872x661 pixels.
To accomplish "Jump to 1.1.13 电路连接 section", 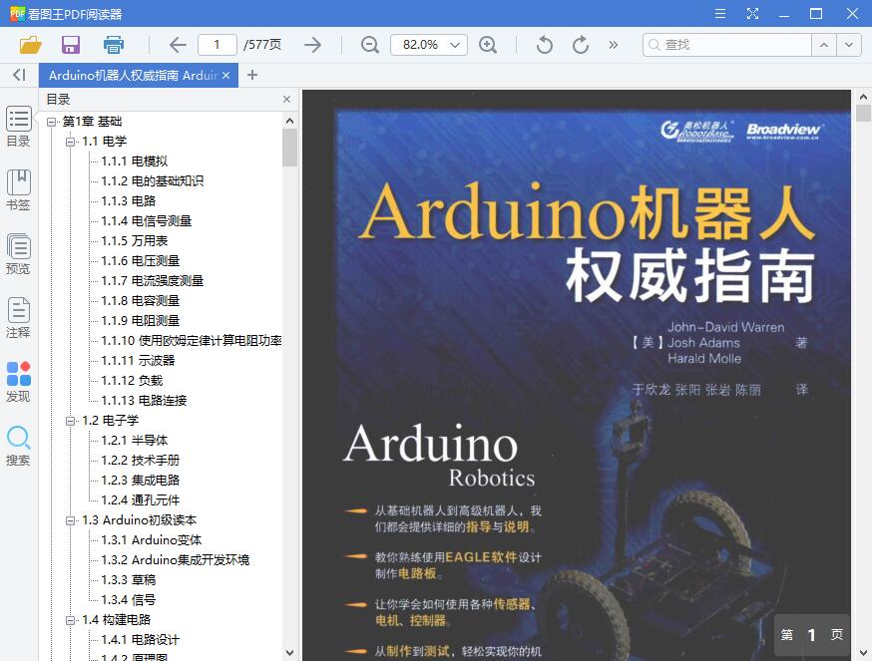I will [x=144, y=401].
